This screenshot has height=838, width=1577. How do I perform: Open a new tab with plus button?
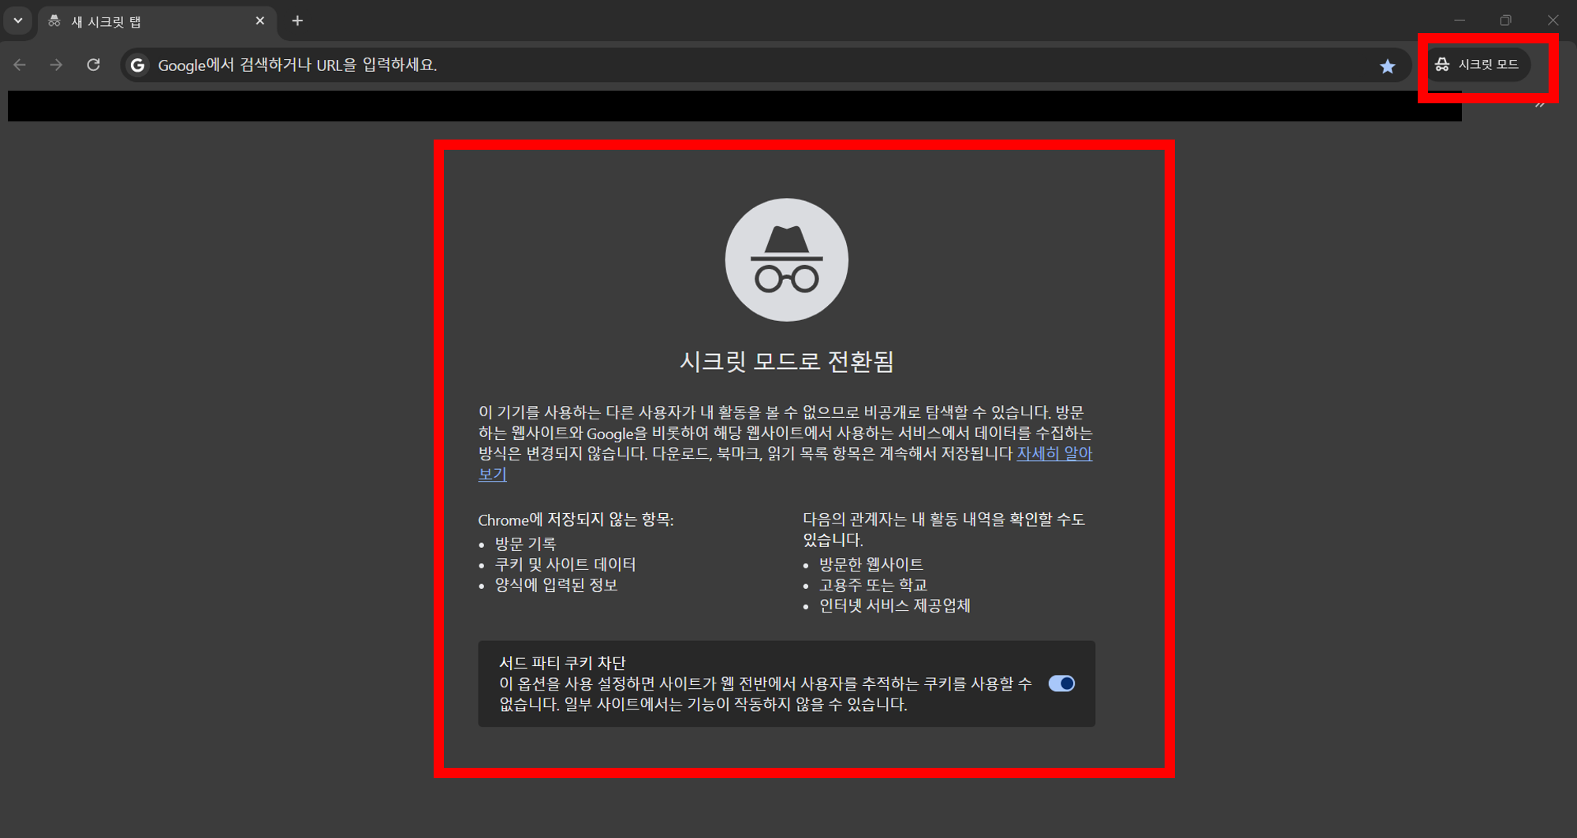point(297,21)
